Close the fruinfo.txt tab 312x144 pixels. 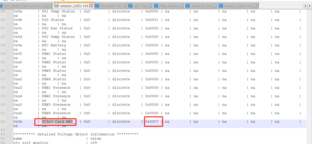124,6
